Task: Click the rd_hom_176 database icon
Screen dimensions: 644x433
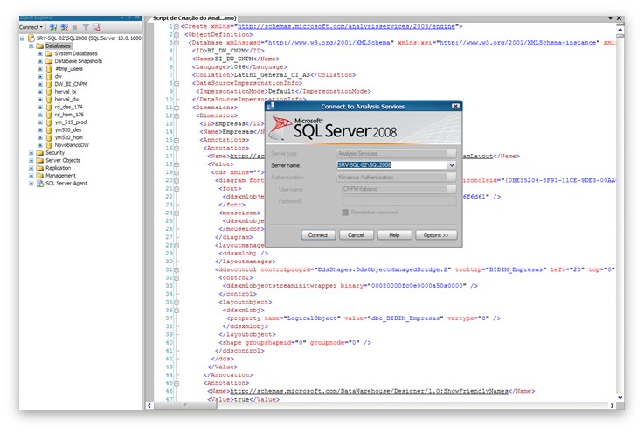Action: coord(49,115)
